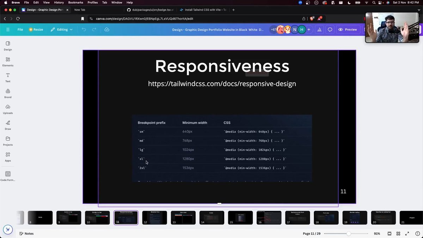The image size is (423, 238).
Task: Select page 9 thumbnail
Action: click(x=69, y=218)
